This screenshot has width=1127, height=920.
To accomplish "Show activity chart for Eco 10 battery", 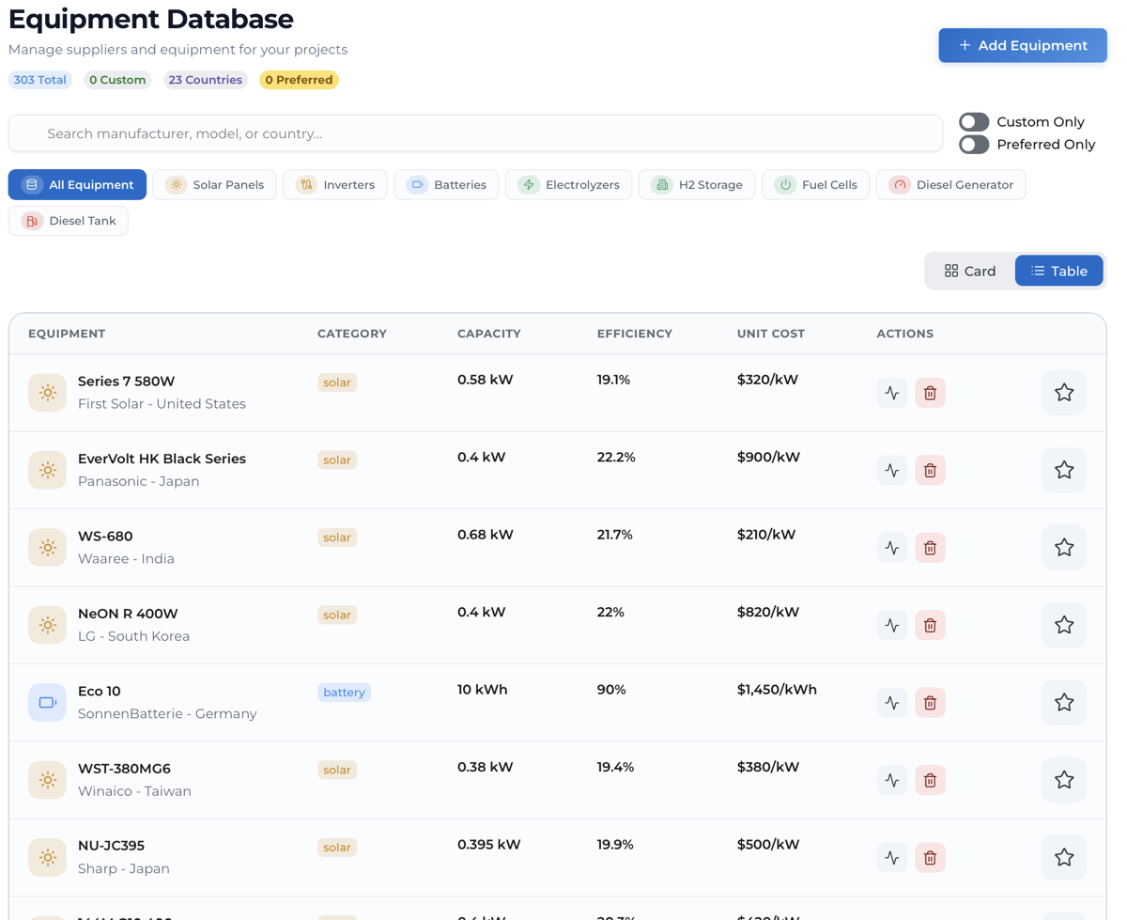I will pos(892,703).
